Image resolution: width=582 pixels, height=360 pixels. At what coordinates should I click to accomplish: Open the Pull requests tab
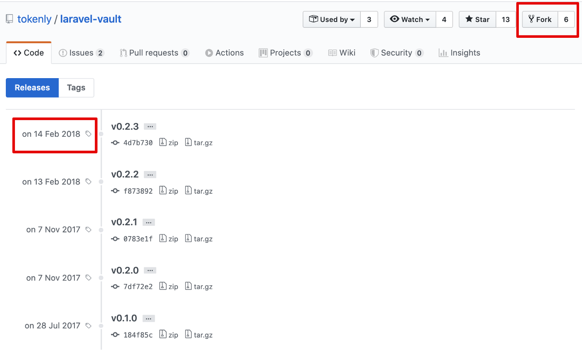[155, 53]
